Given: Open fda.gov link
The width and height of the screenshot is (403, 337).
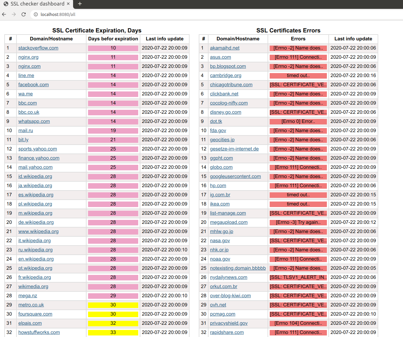Looking at the screenshot, I should pos(218,131).
